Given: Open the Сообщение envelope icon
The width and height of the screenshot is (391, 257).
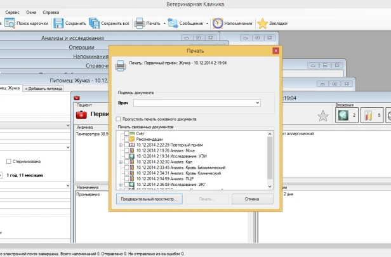Looking at the screenshot, I should coord(173,23).
